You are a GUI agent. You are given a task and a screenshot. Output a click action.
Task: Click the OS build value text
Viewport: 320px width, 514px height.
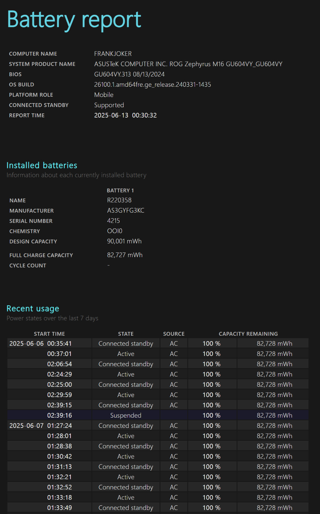(x=152, y=84)
